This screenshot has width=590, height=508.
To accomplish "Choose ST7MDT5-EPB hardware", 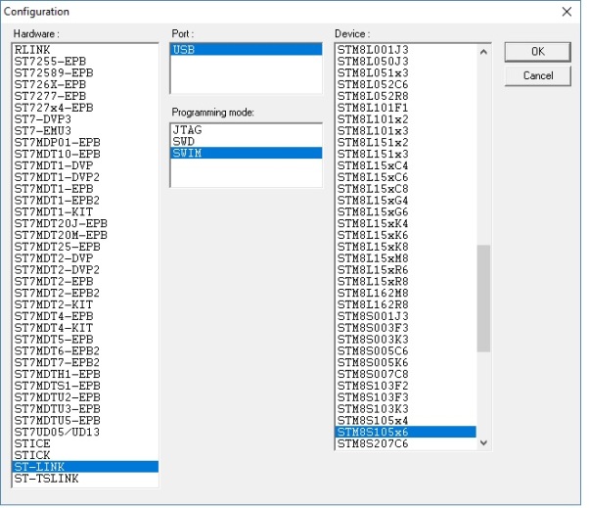I will tap(85, 340).
